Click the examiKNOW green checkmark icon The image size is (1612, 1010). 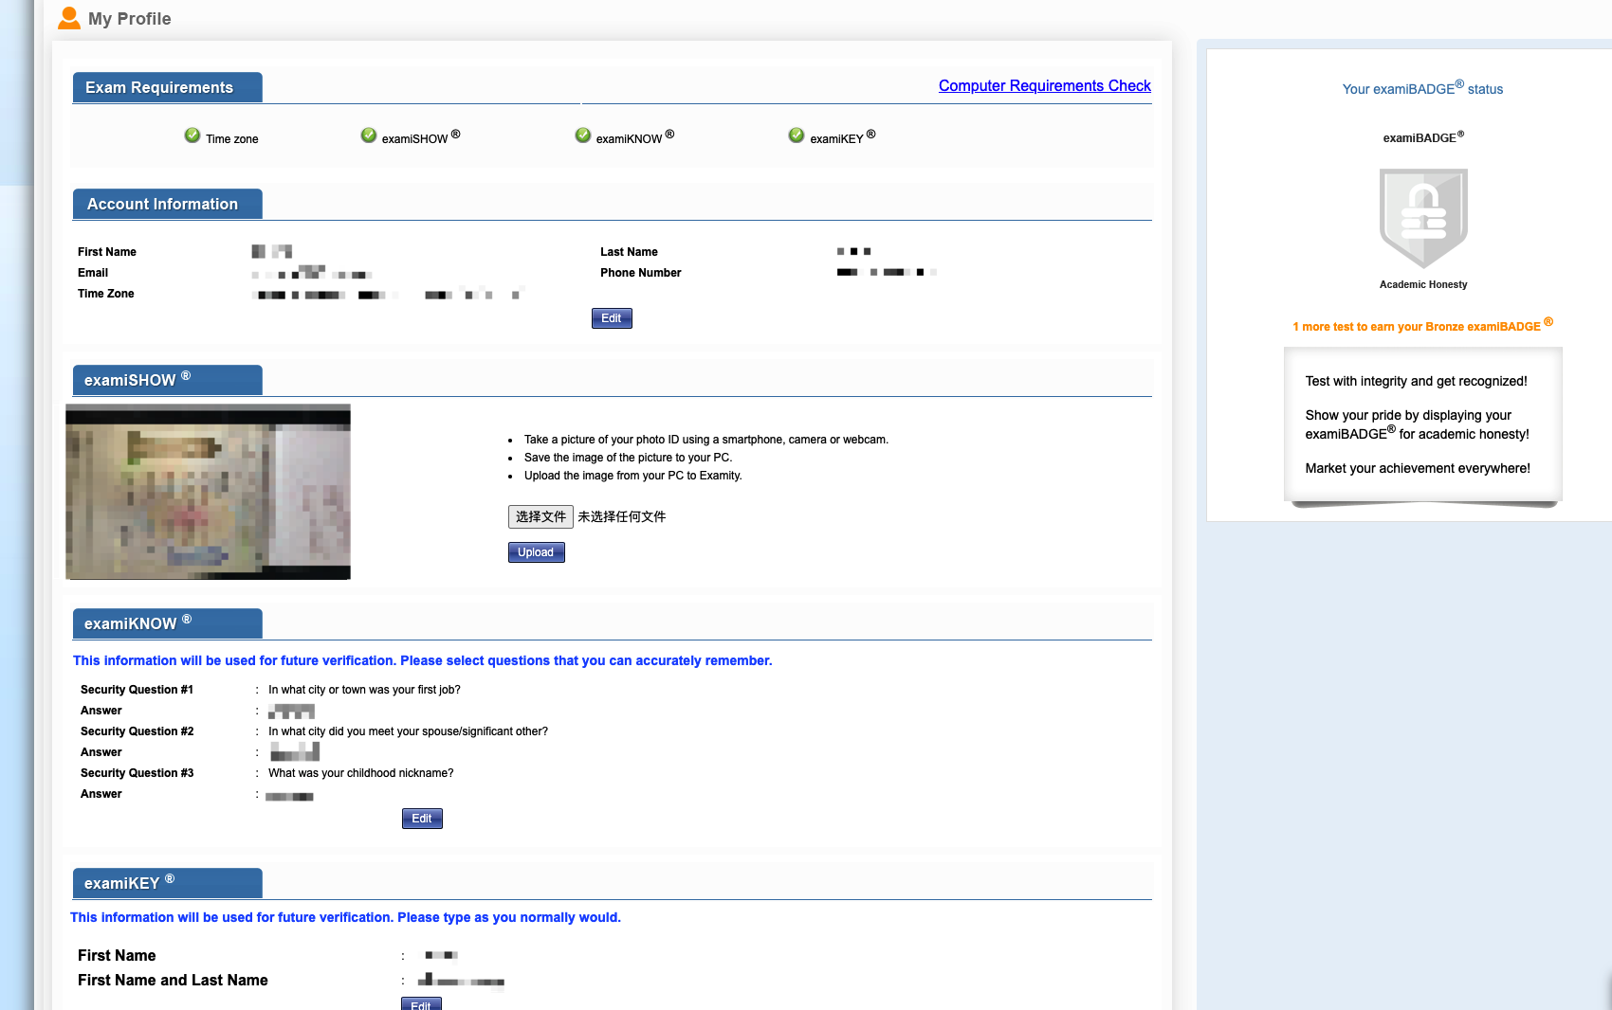click(x=583, y=135)
